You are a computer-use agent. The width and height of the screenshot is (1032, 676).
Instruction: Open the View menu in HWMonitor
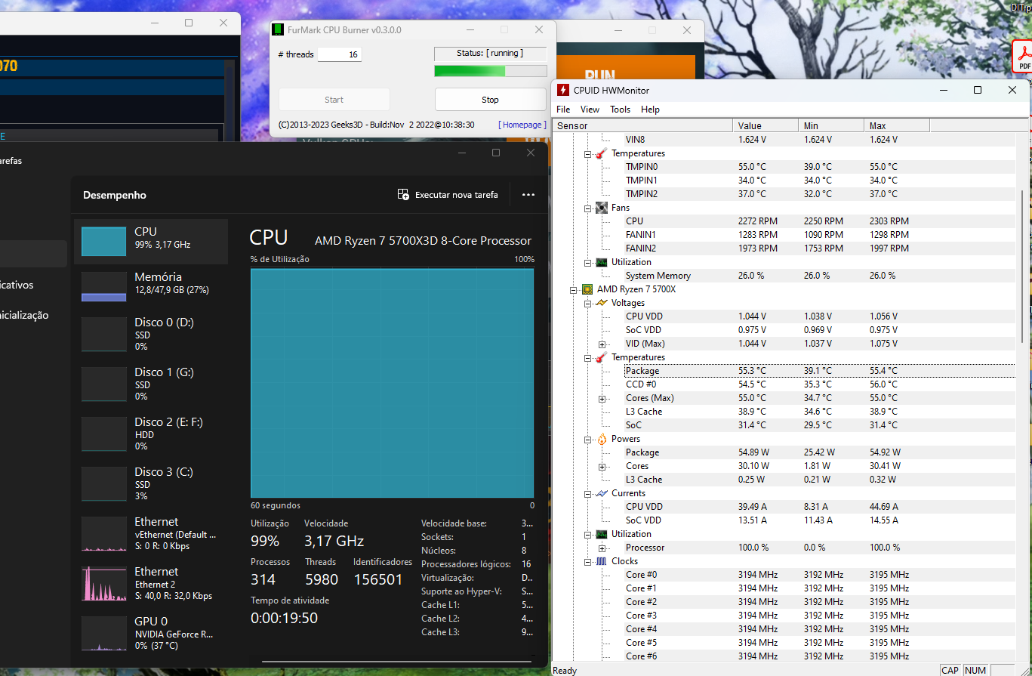click(590, 110)
